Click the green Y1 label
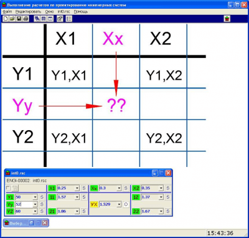 pos(10,197)
